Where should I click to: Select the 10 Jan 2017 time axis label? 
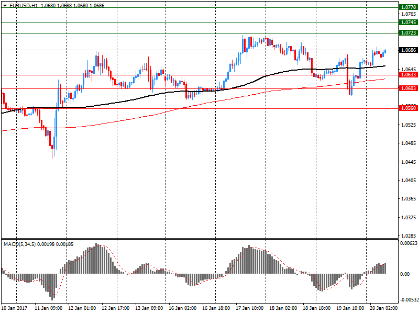(15, 308)
